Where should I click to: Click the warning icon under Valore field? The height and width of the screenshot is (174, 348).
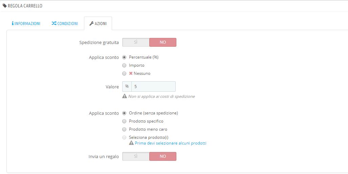(x=125, y=96)
